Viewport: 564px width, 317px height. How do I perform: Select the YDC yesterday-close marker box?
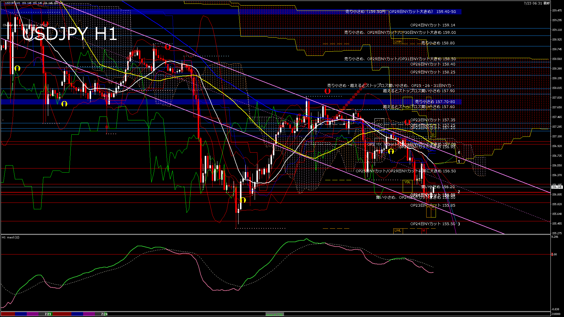[379, 144]
